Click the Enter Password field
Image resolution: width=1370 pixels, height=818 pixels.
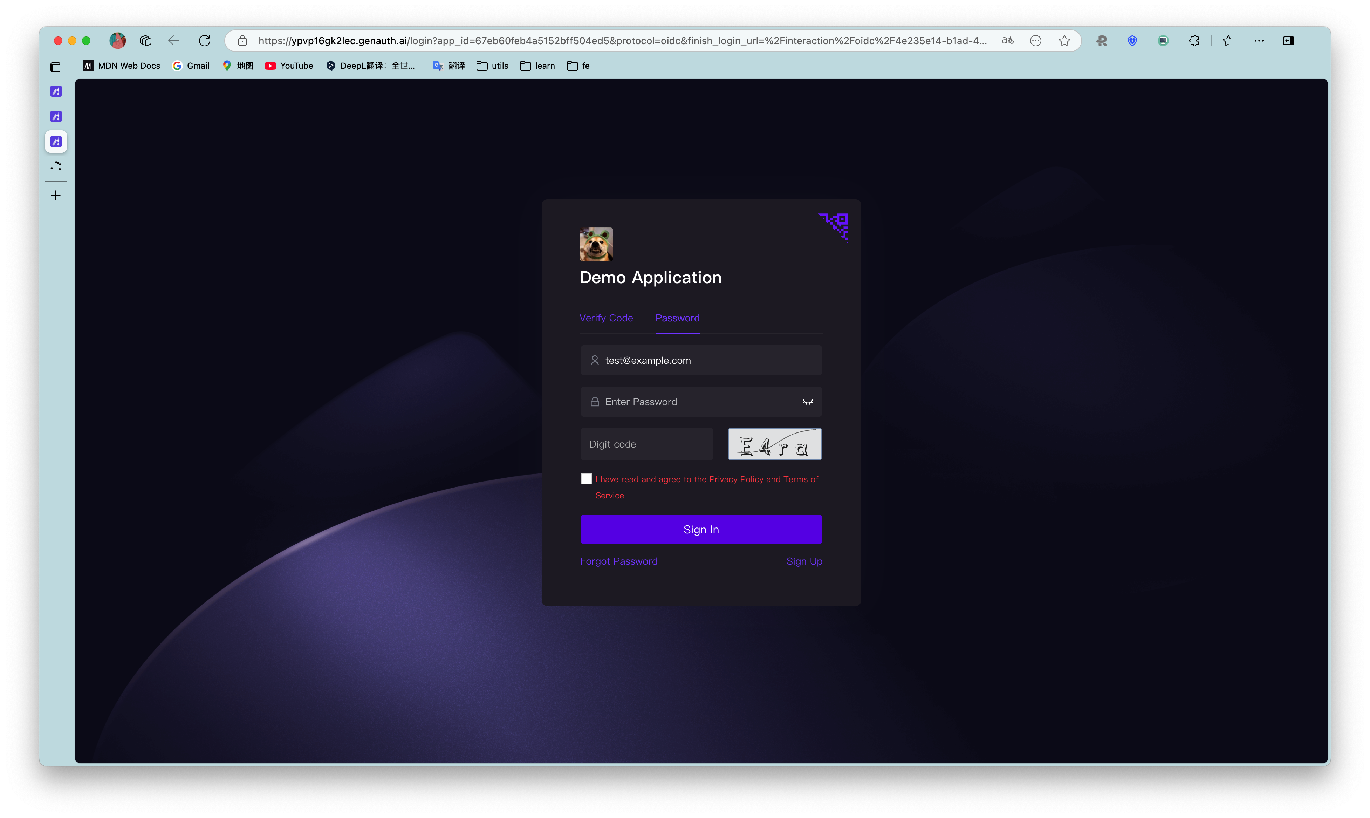point(694,402)
